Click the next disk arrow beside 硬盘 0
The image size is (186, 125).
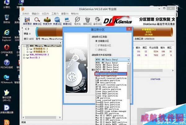29,29
